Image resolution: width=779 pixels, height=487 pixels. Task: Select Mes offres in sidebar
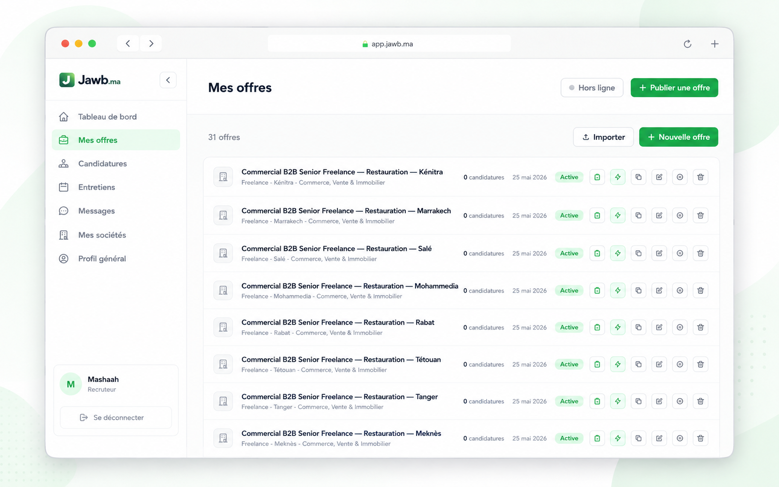[x=116, y=140]
